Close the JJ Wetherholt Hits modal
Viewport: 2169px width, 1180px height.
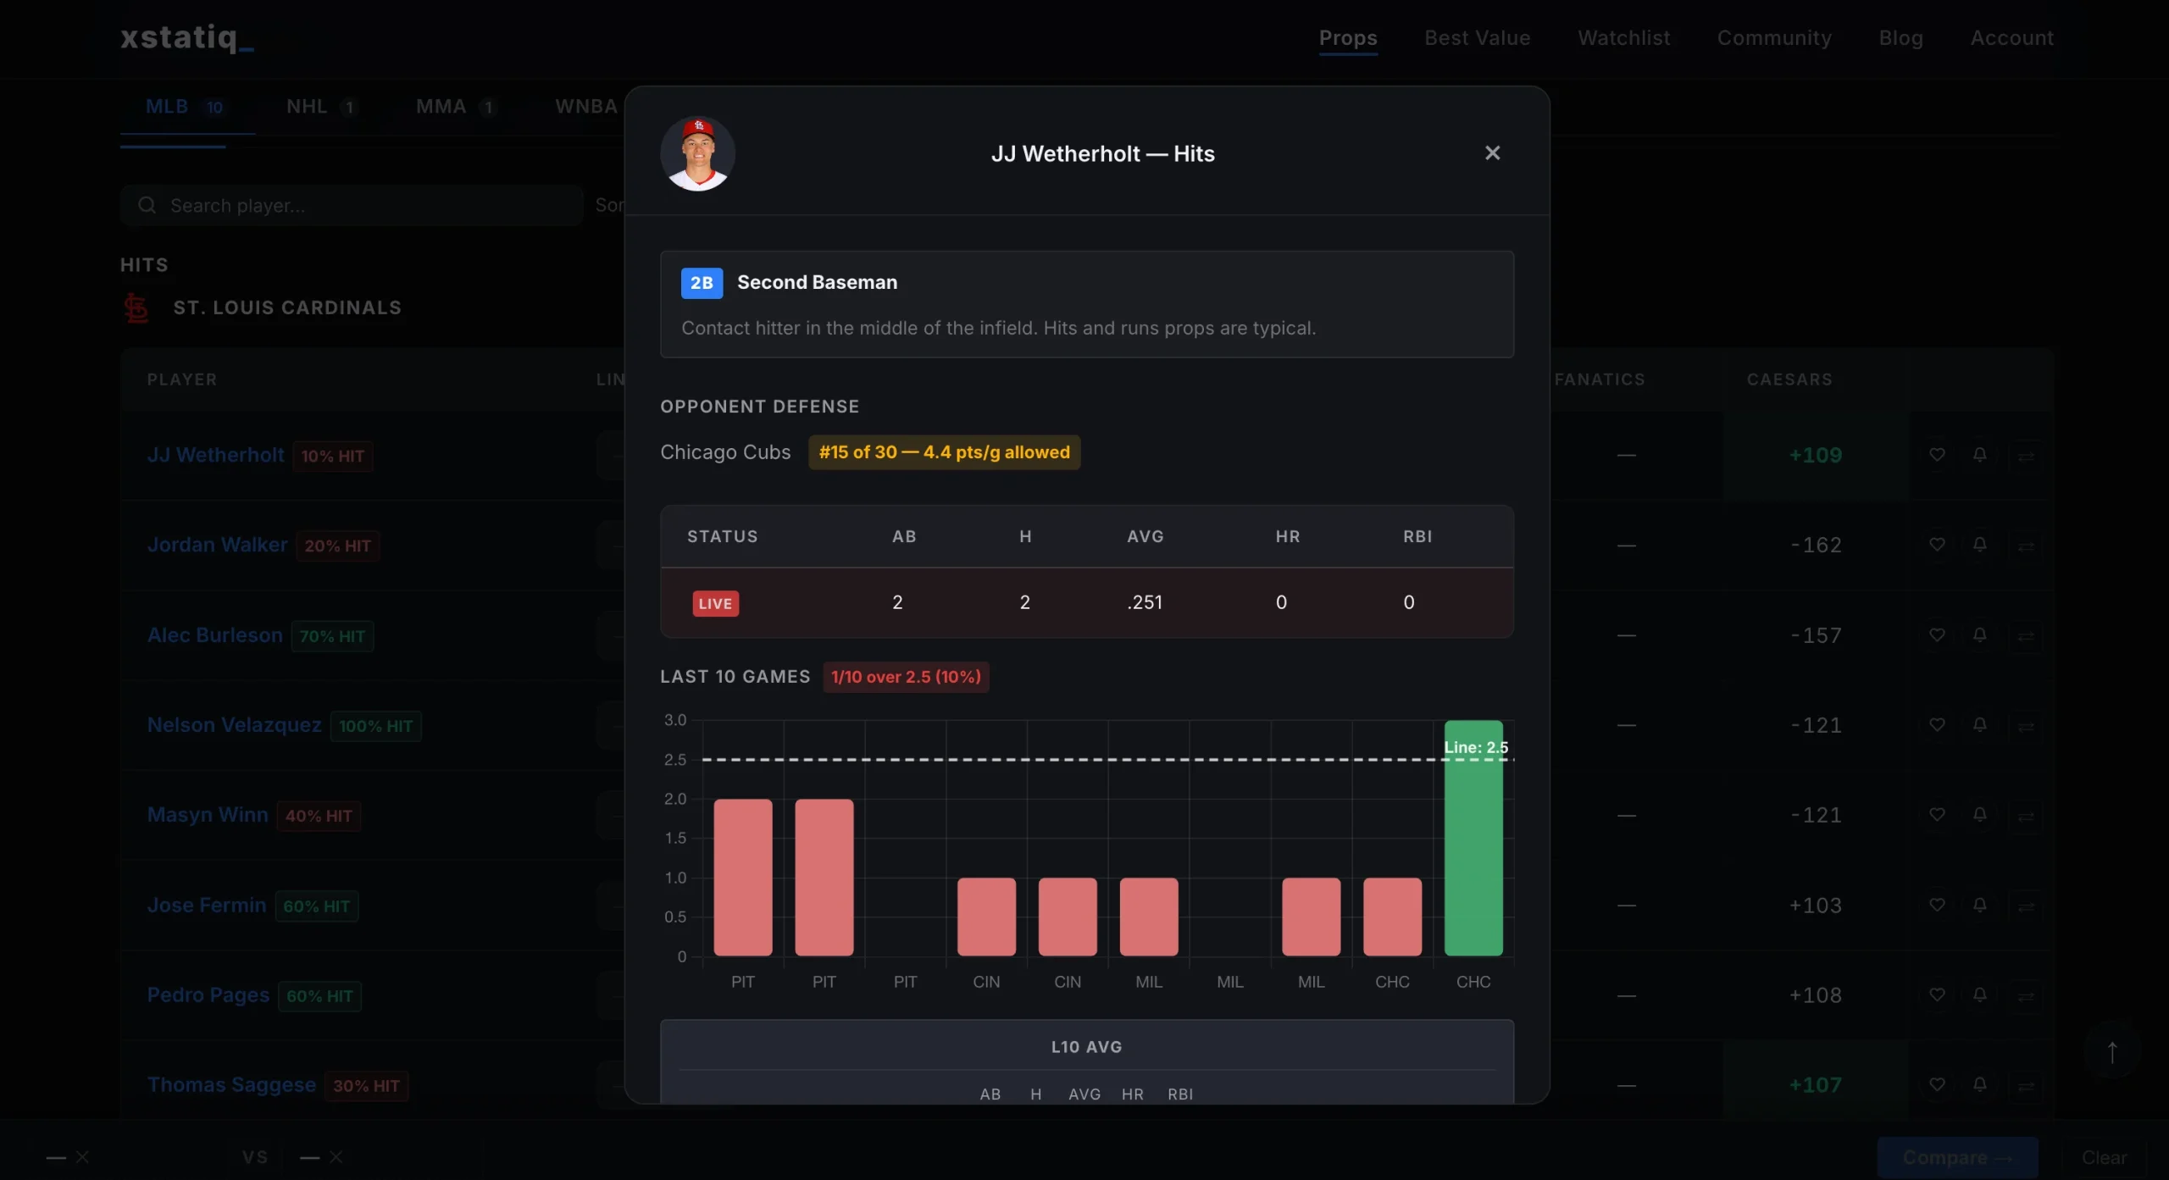point(1492,153)
